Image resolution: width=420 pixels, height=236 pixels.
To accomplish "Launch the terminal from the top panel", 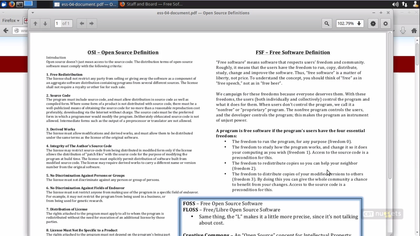I will [x=20, y=4].
